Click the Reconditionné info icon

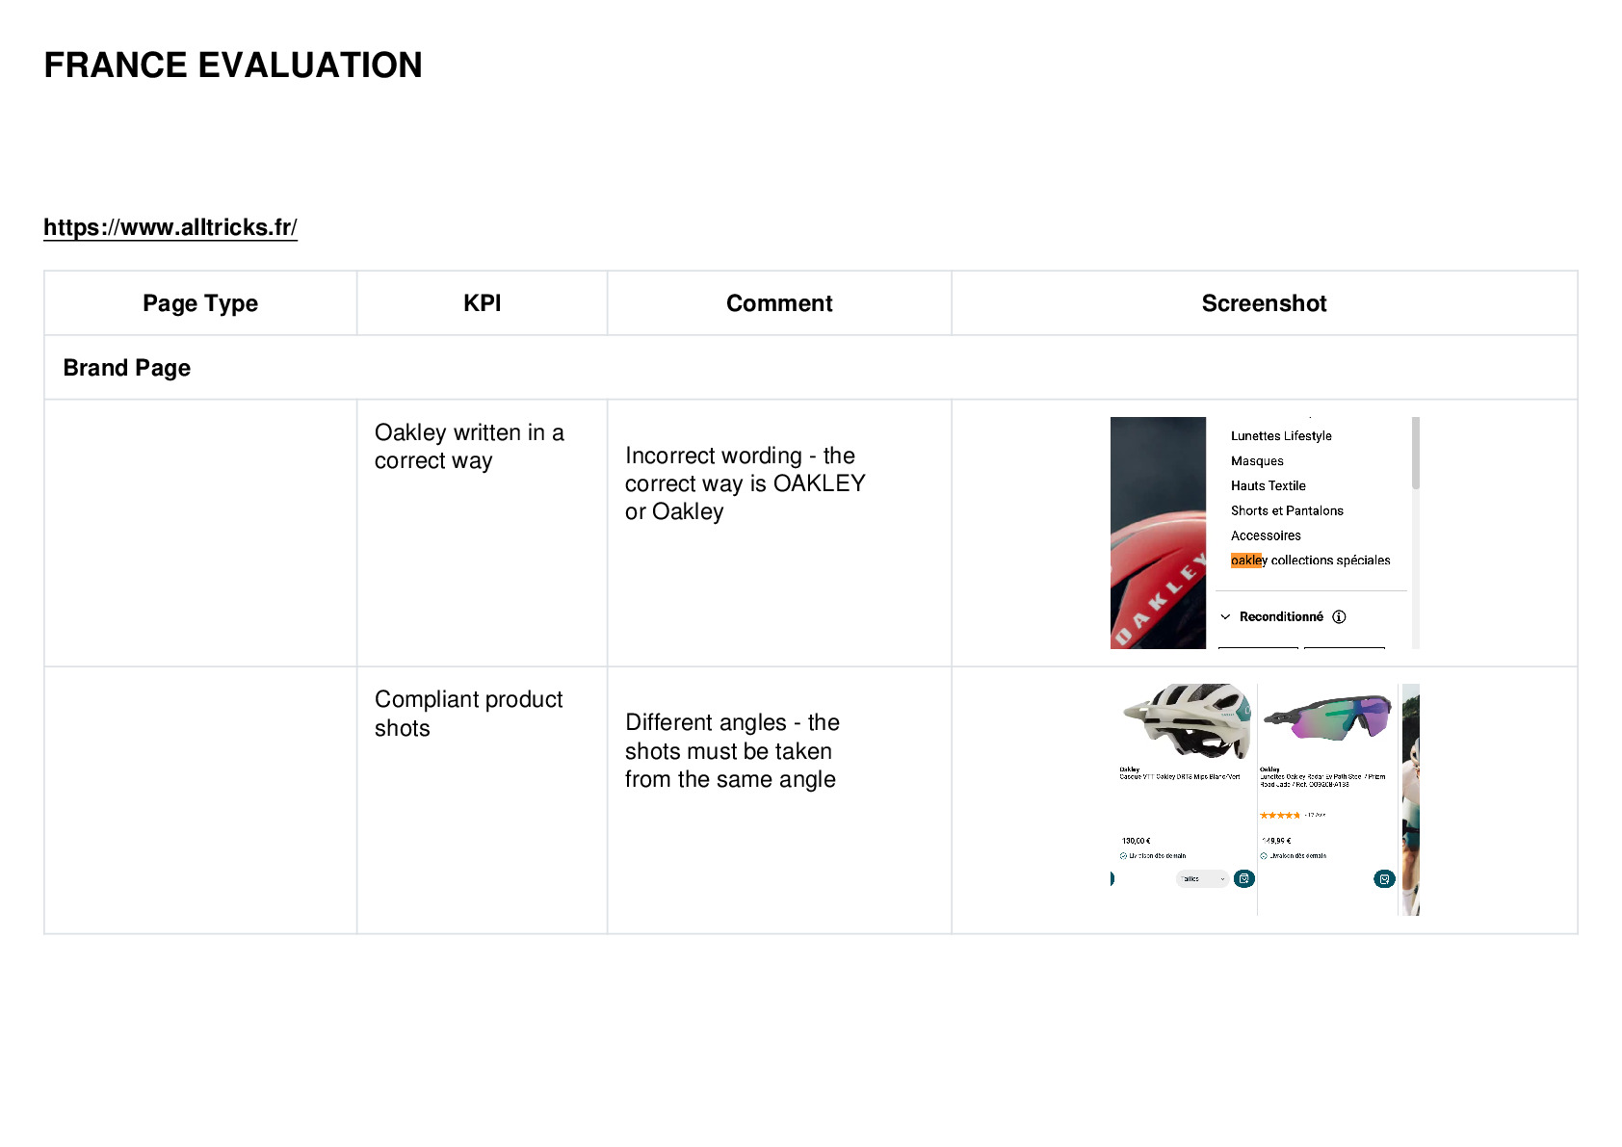coord(1339,617)
